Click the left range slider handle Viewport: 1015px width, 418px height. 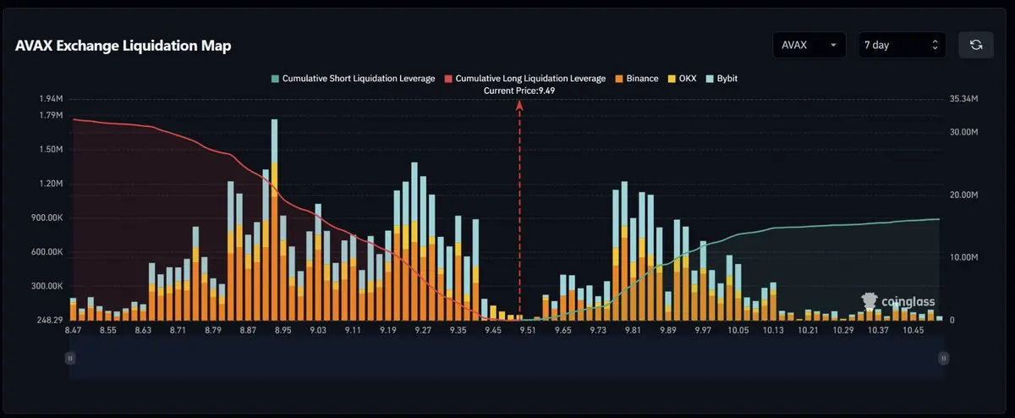(x=70, y=358)
